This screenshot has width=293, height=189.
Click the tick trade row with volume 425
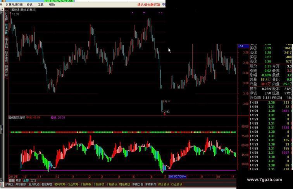[271, 140]
